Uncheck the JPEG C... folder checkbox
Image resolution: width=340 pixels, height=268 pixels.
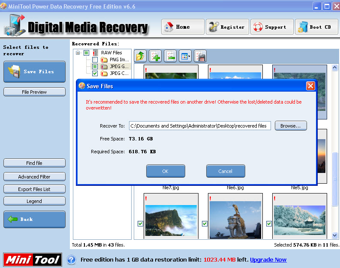click(x=95, y=73)
